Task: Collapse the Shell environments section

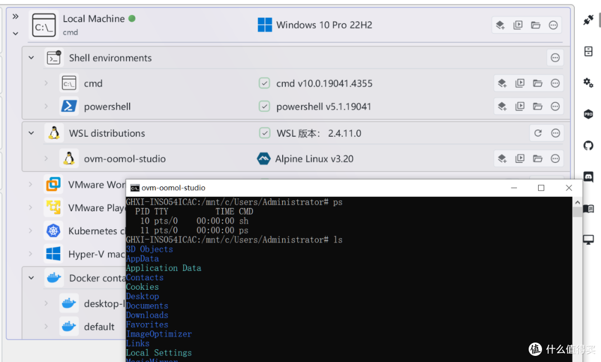Action: click(31, 58)
